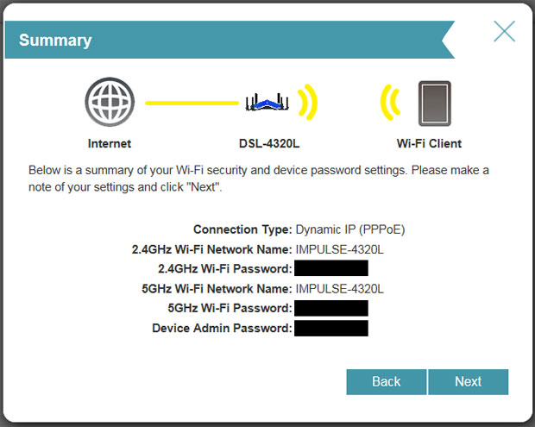The height and width of the screenshot is (427, 535).
Task: Click the Internet globe icon
Action: click(x=110, y=102)
